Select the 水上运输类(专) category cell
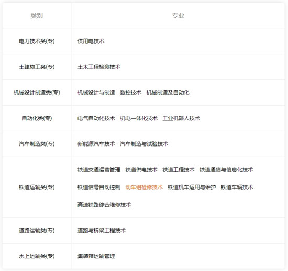Image resolution: width=288 pixels, height=271 pixels. coord(37,256)
